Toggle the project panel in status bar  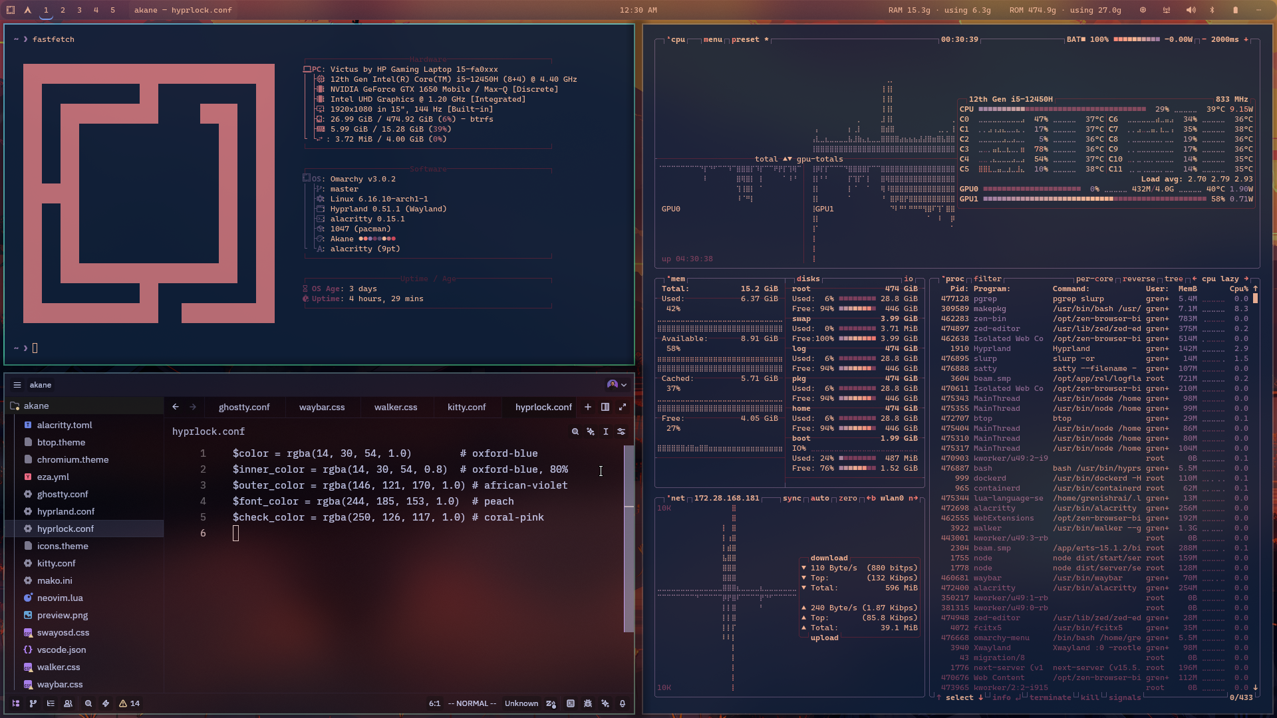(x=16, y=703)
